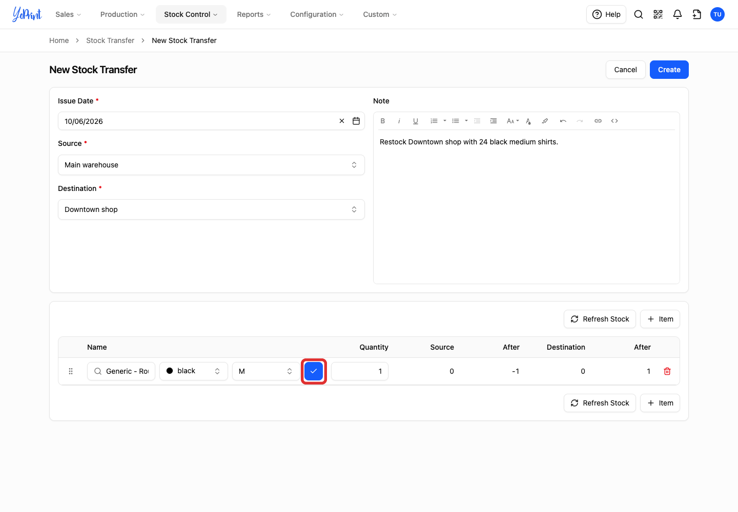Open code view in Note editor
738x512 pixels.
pyautogui.click(x=614, y=121)
